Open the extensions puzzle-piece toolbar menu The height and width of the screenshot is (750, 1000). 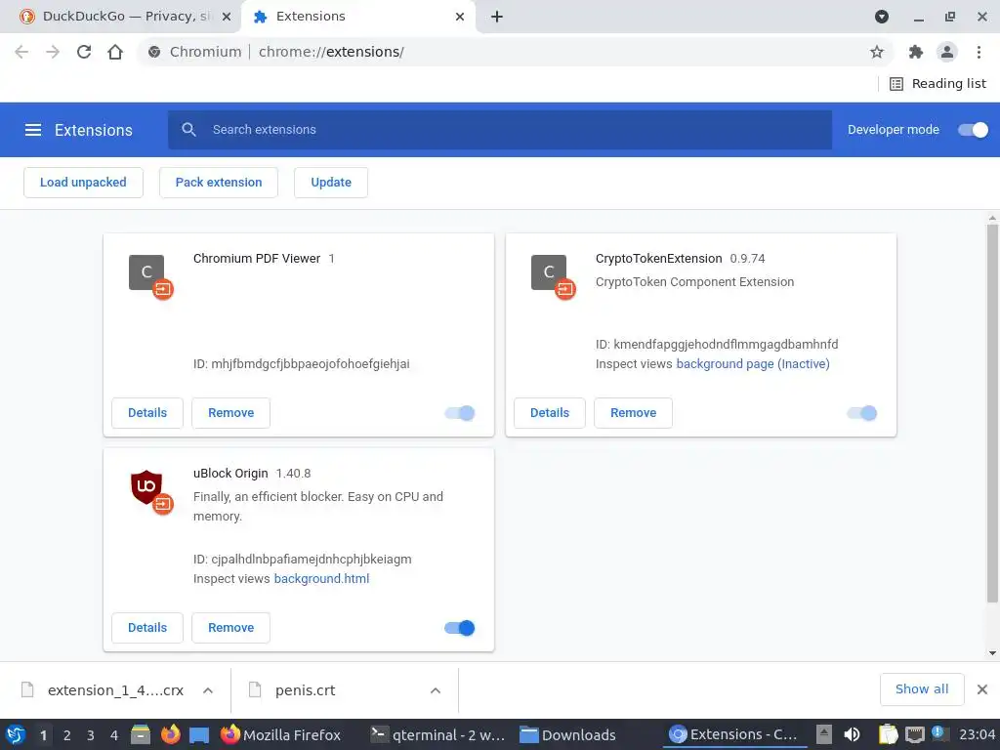916,52
